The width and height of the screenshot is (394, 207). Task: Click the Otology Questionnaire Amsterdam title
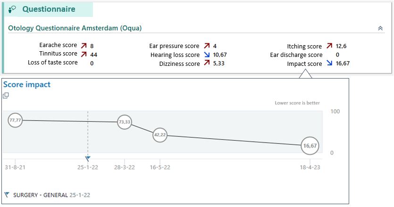click(x=75, y=28)
